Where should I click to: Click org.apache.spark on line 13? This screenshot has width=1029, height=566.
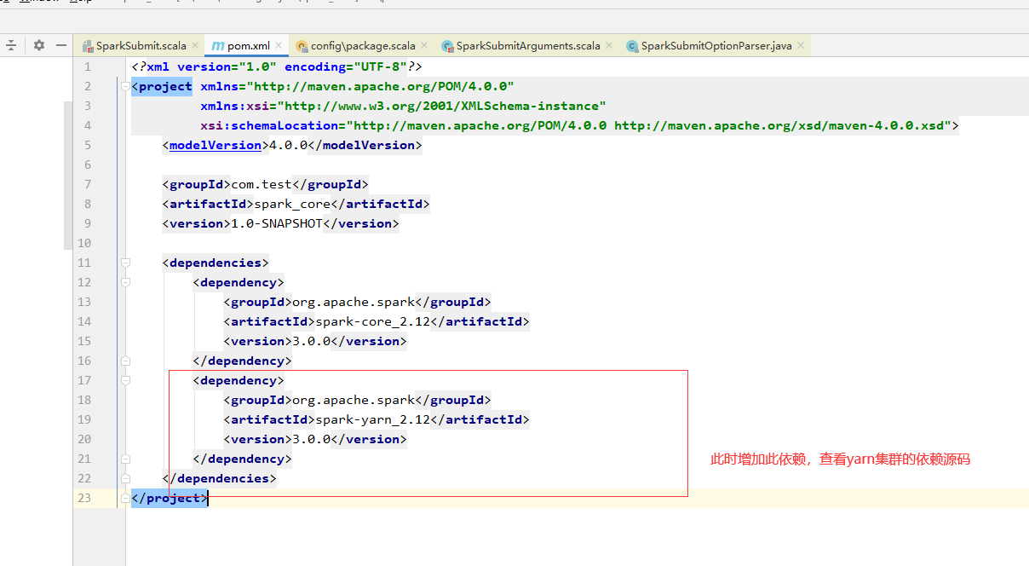(x=354, y=302)
